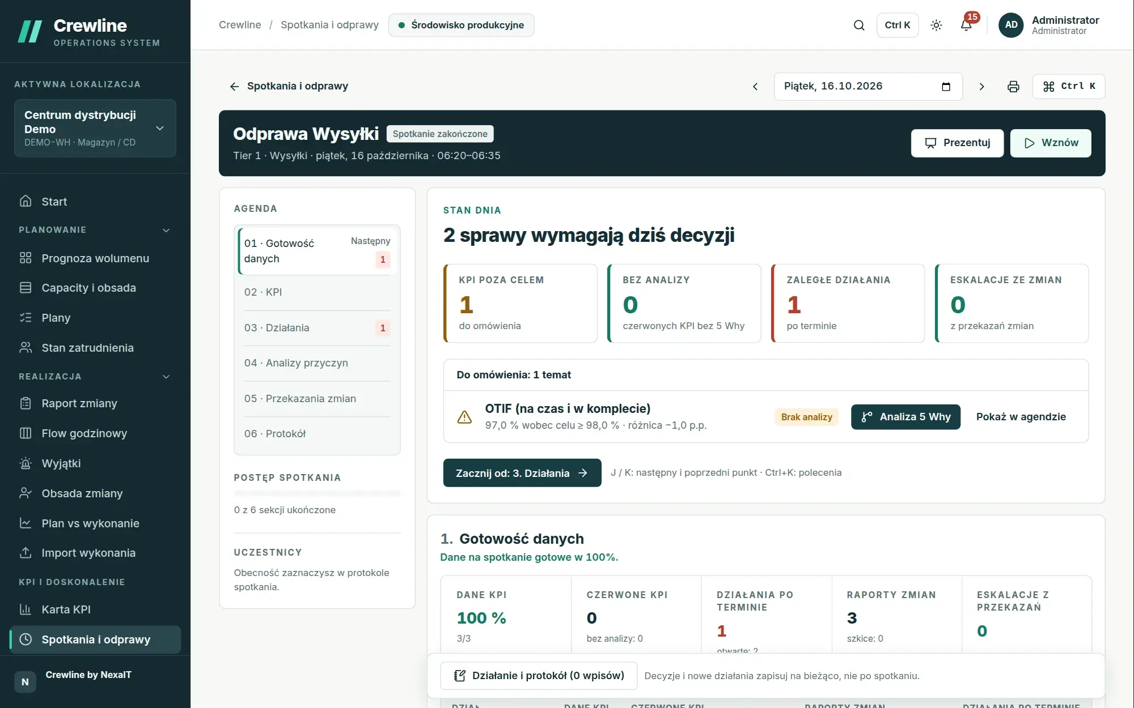Click Obsada zmiany user-check icon
This screenshot has height=708, width=1134.
point(26,493)
